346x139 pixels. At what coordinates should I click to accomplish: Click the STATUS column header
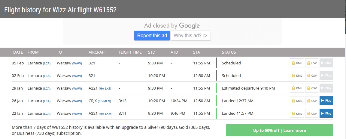click(229, 52)
